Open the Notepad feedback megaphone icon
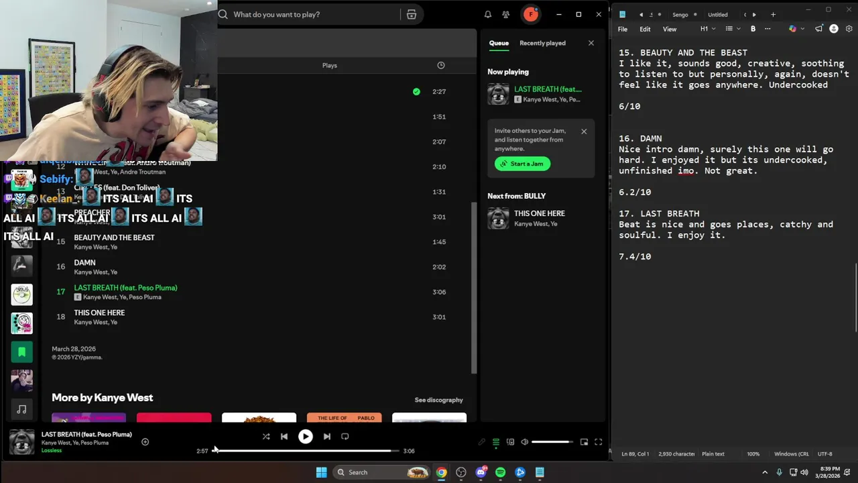 point(819,29)
